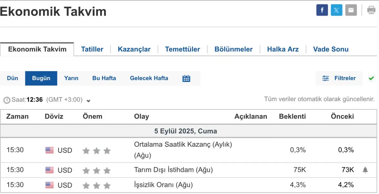
Task: Go to the Temettüler tab
Action: point(182,49)
